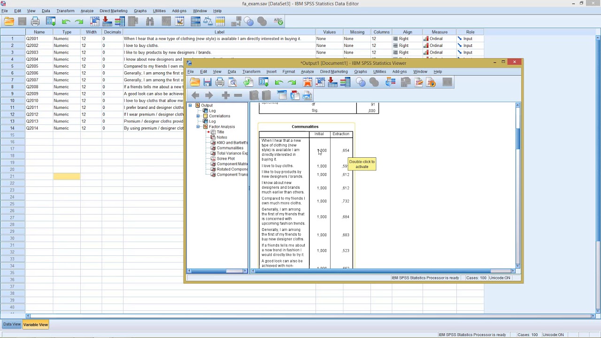Select variable name Q2003 cell
The image size is (601, 338).
tap(39, 53)
